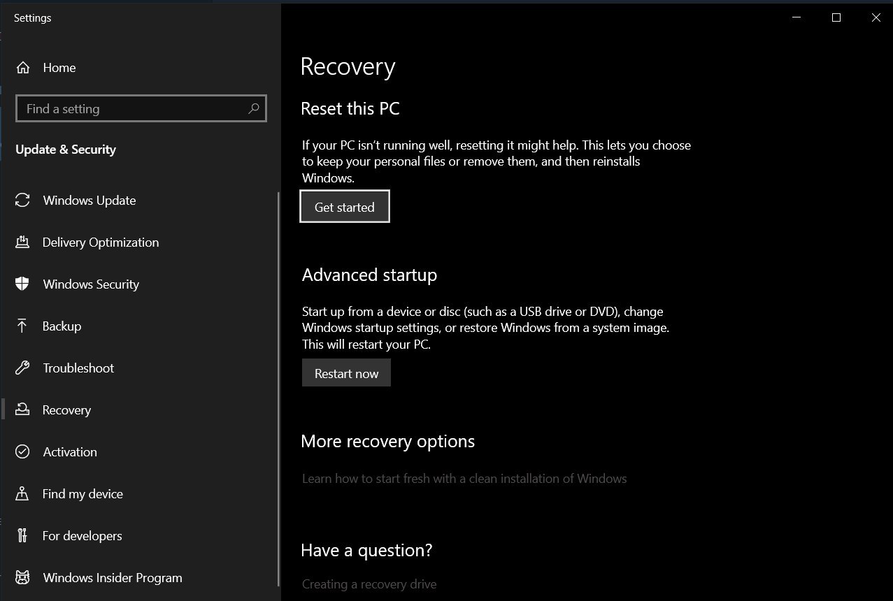Image resolution: width=893 pixels, height=601 pixels.
Task: Click the Backup upward arrow icon
Action: point(22,326)
